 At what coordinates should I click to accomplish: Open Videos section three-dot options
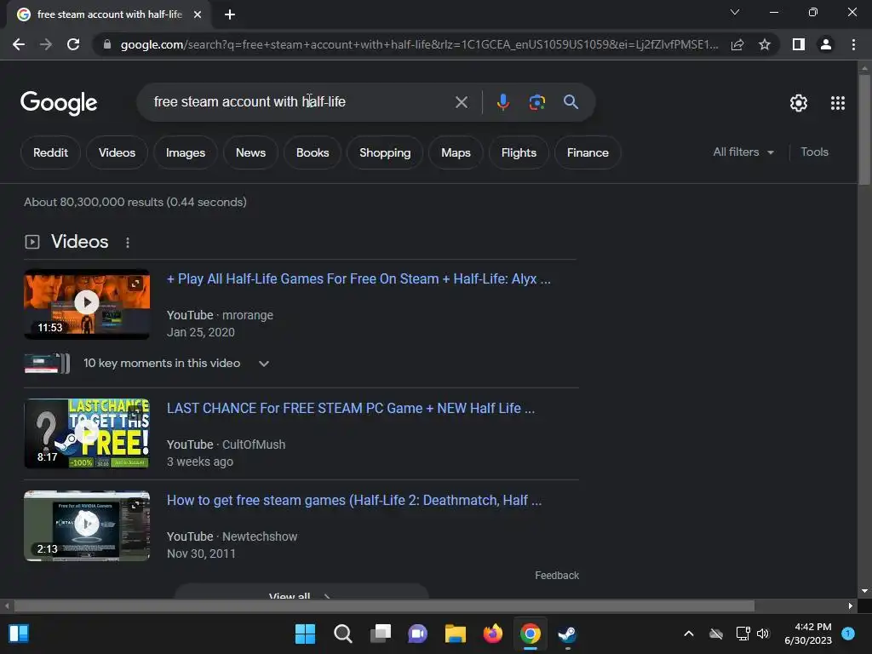click(128, 243)
